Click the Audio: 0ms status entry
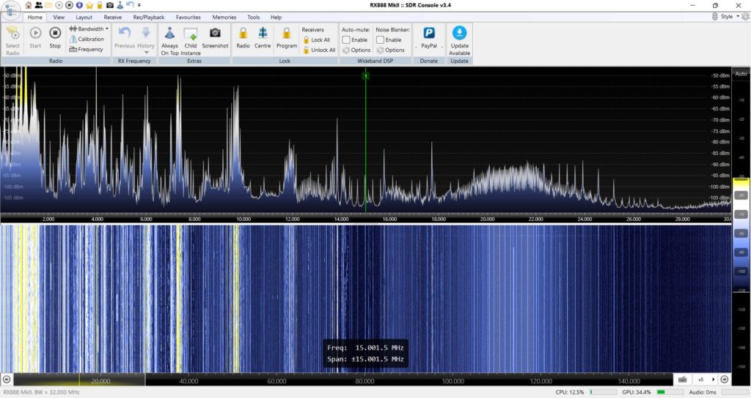751x398 pixels. point(703,392)
